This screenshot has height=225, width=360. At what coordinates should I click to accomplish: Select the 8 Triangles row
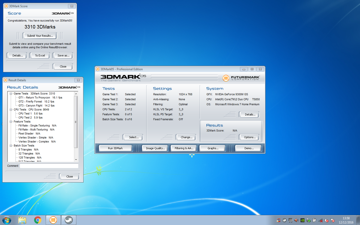click(28, 150)
